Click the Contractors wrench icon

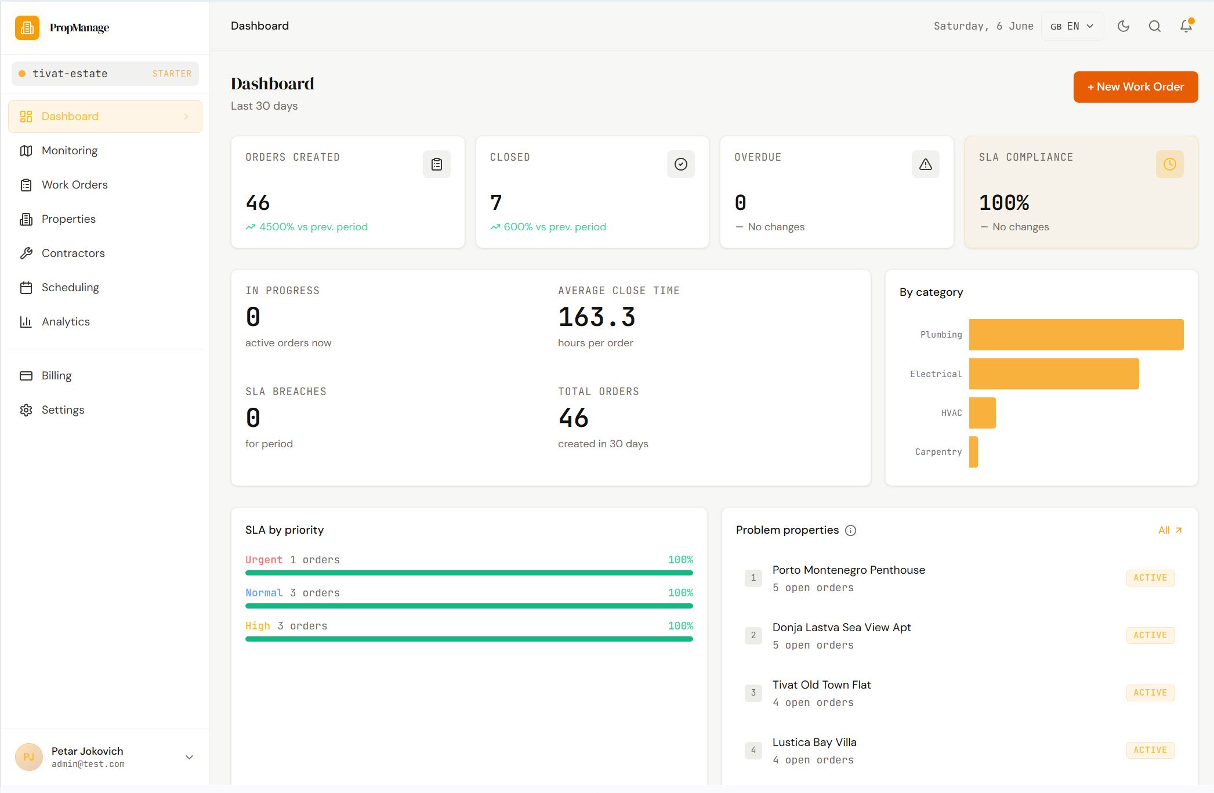(x=26, y=254)
